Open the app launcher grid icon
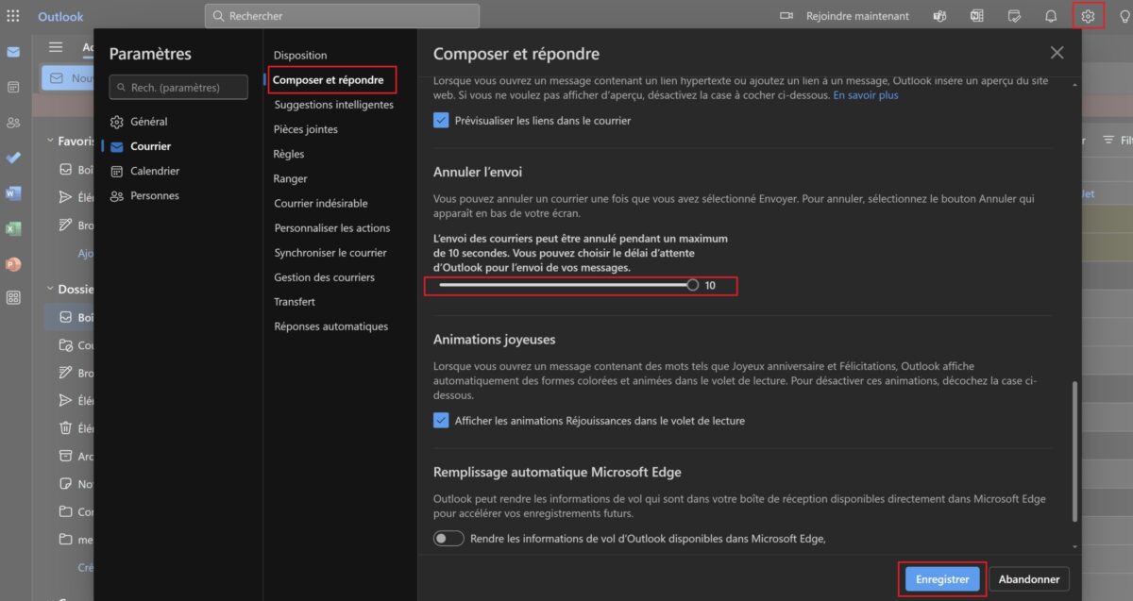Screen dimensions: 1133x601 coord(13,16)
